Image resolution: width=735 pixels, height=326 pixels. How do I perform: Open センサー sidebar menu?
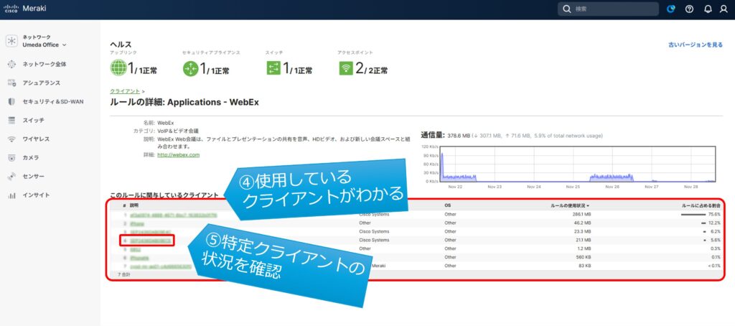click(x=33, y=177)
